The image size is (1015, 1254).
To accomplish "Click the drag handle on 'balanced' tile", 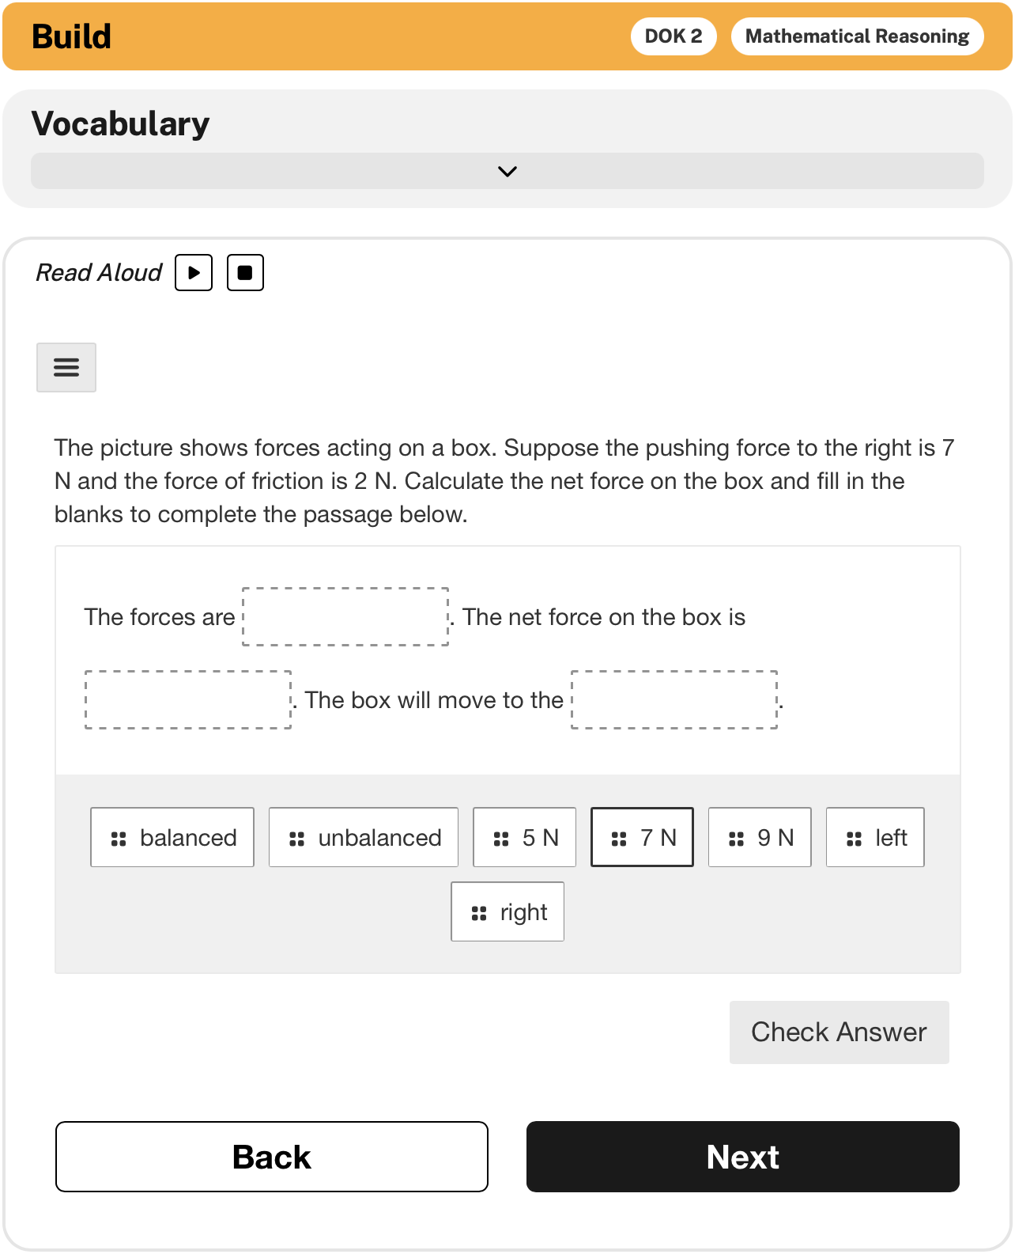I will click(119, 839).
